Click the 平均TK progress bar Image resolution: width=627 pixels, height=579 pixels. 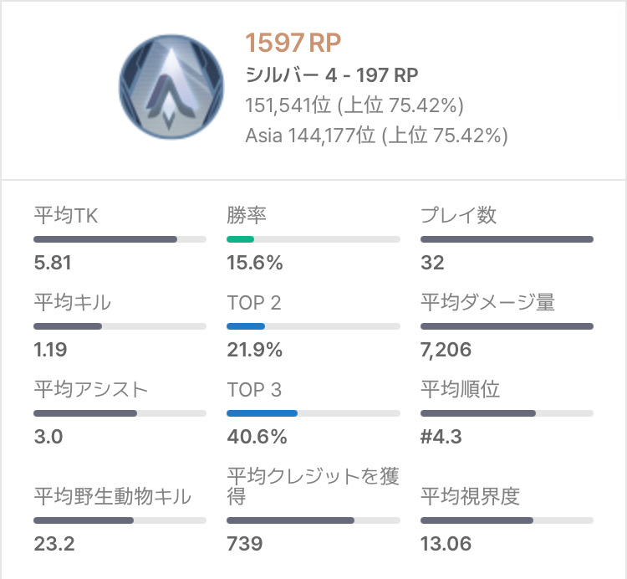point(120,239)
